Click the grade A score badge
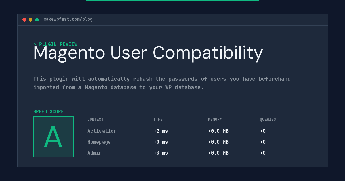The width and height of the screenshot is (345, 181). click(x=53, y=137)
